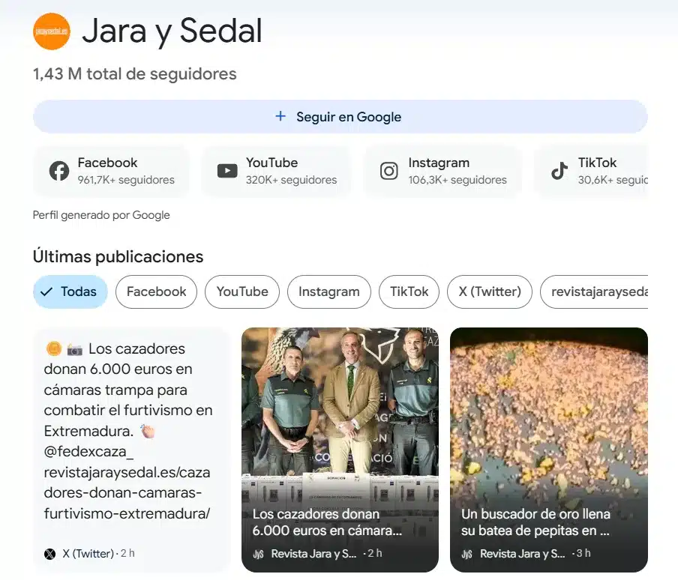678x580 pixels.
Task: Open YouTube 320K+ seguidores profile card
Action: pos(277,171)
